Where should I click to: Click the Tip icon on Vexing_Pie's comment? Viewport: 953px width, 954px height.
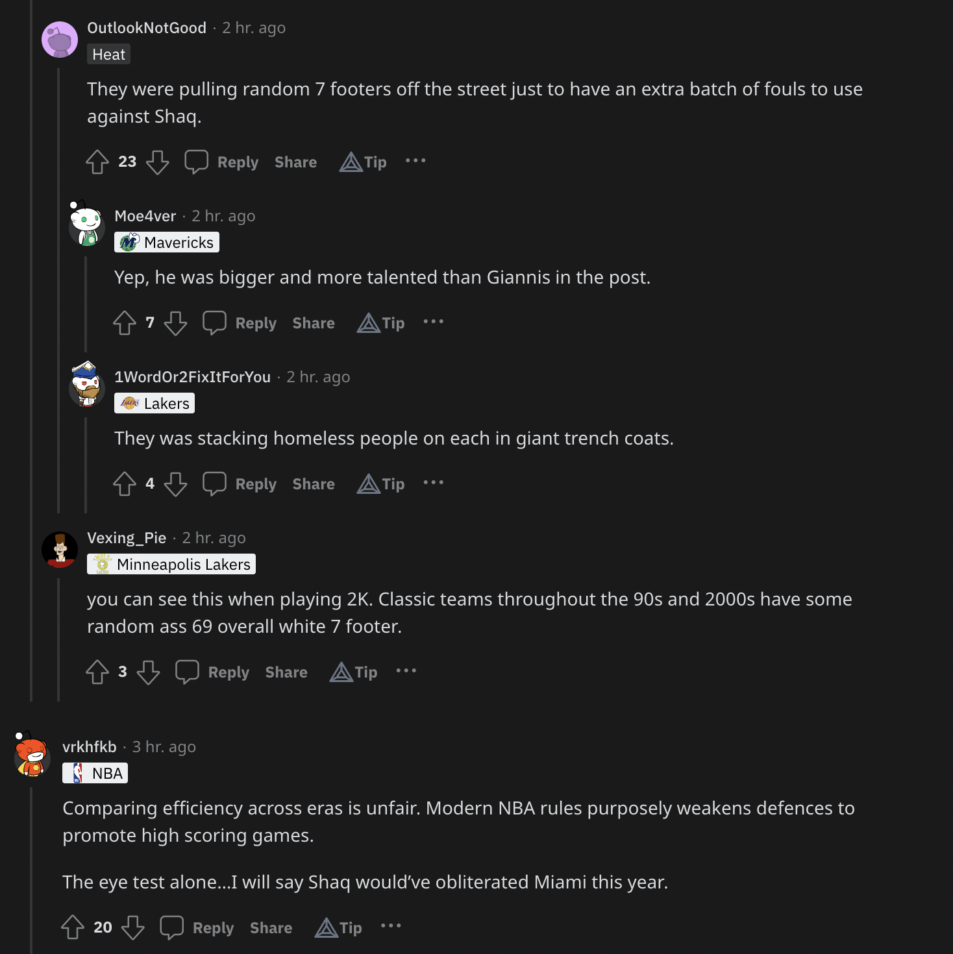pos(354,672)
